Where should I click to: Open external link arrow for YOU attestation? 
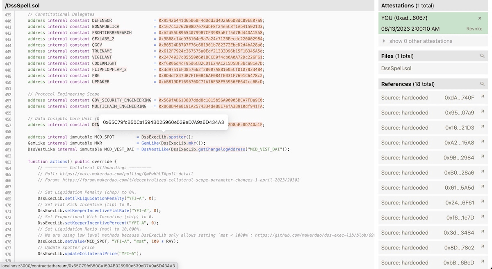(x=480, y=18)
